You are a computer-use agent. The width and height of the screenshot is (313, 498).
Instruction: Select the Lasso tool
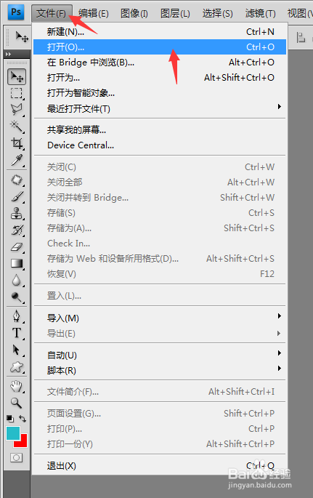(x=17, y=110)
